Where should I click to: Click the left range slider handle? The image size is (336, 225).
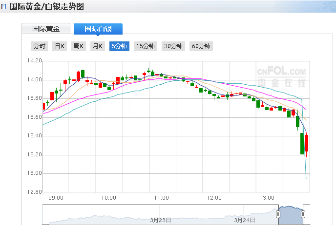278,214
